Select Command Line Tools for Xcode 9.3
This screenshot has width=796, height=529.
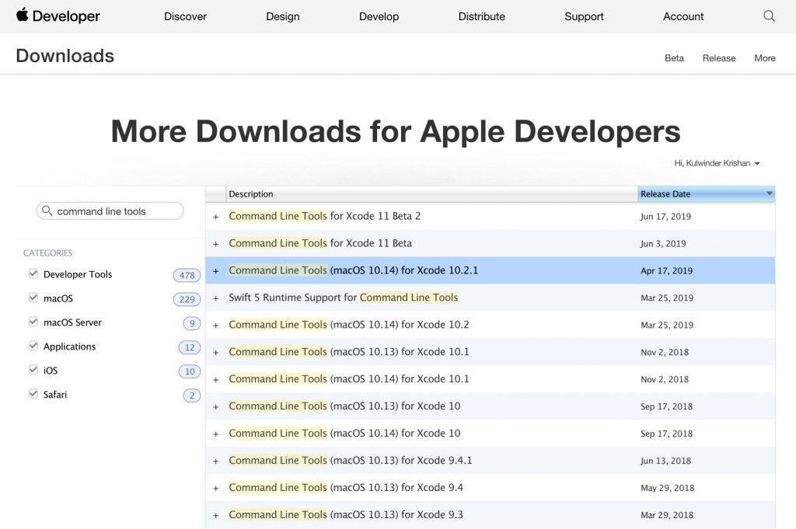point(346,514)
